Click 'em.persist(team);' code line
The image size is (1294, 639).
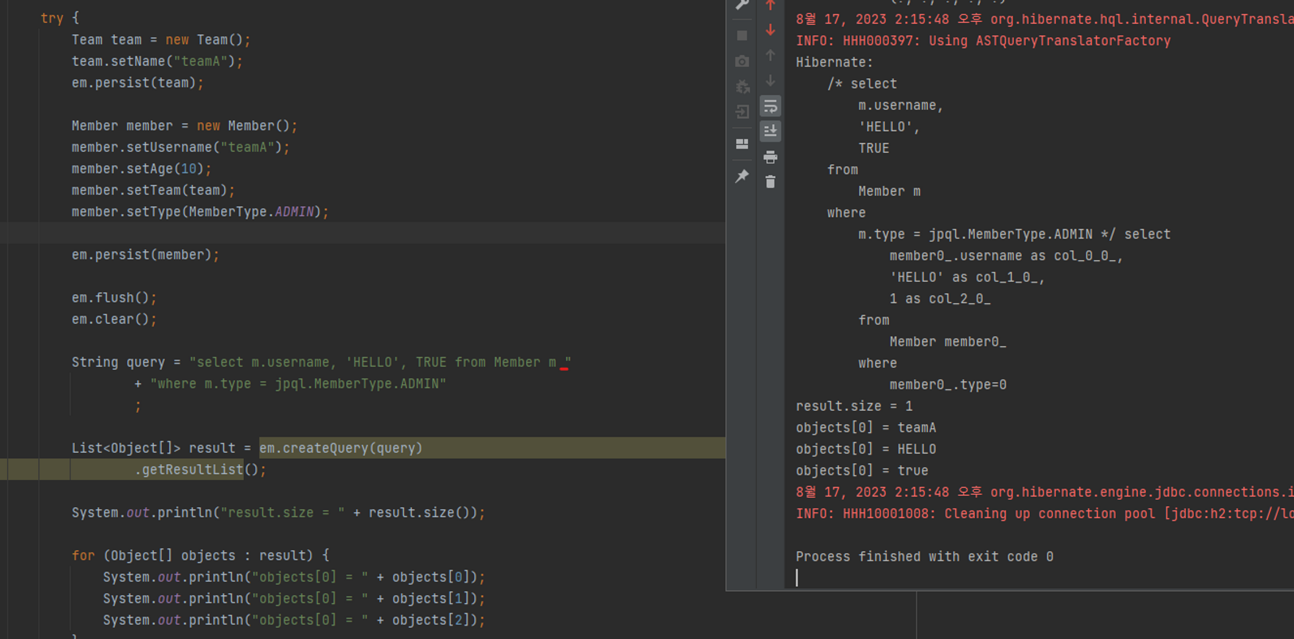coord(137,83)
